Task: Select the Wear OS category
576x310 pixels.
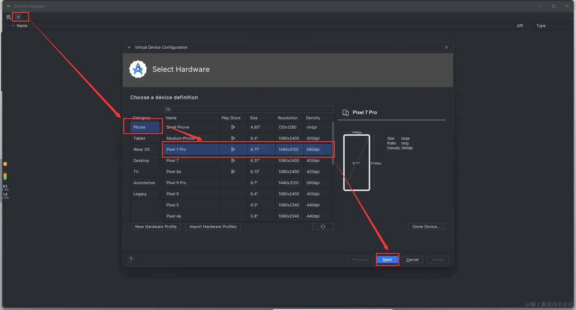Action: [x=142, y=149]
